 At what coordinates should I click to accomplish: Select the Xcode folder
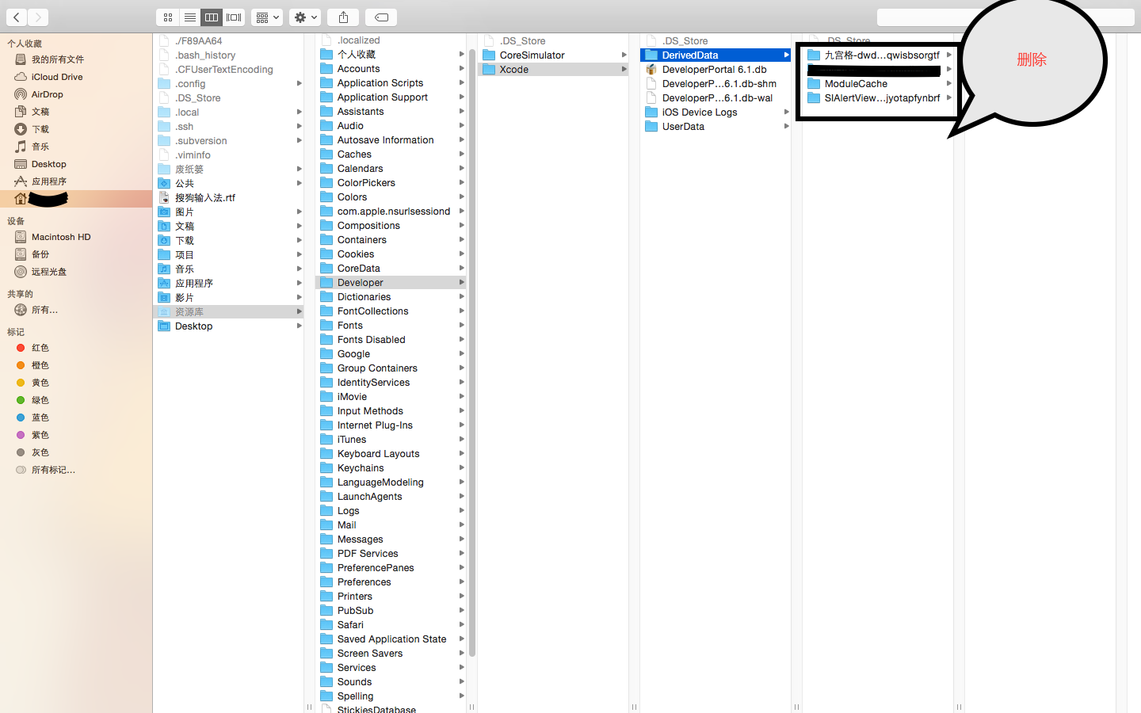(x=553, y=70)
